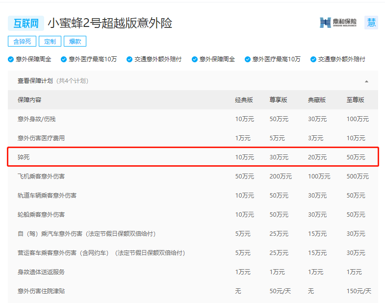This screenshot has width=385, height=303.
Task: Click the 意外身故/伤残 row label
Action: tap(37, 119)
